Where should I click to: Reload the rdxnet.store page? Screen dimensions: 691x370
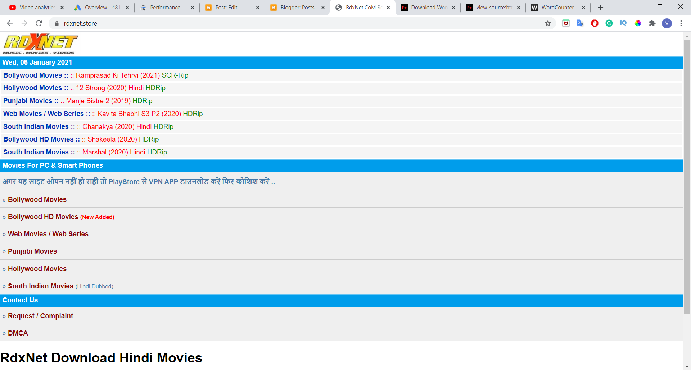pyautogui.click(x=39, y=23)
